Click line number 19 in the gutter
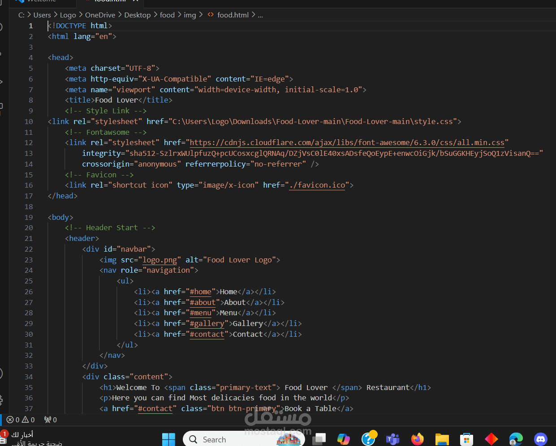This screenshot has height=446, width=556. (29, 217)
